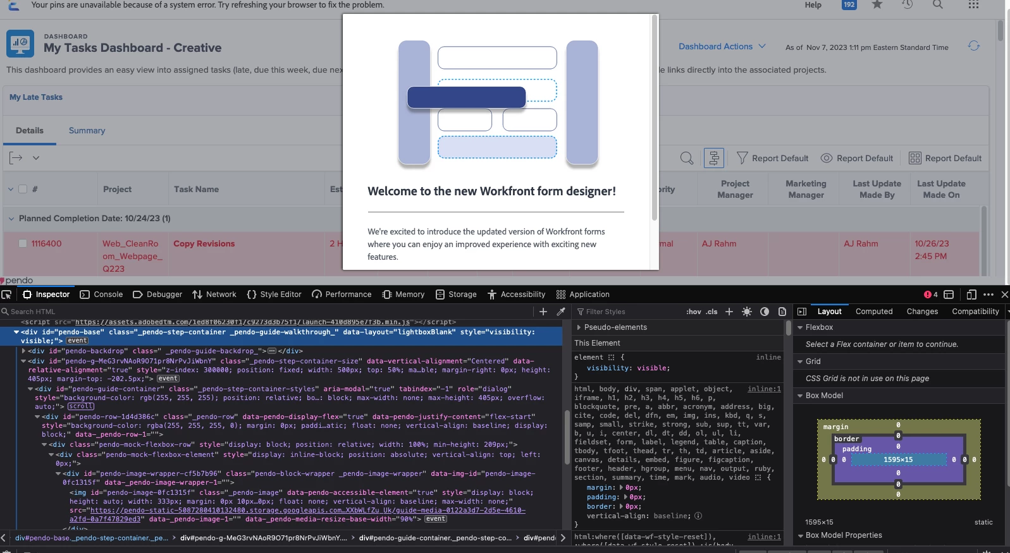Open Dashboard Actions dropdown
The width and height of the screenshot is (1010, 553).
722,46
